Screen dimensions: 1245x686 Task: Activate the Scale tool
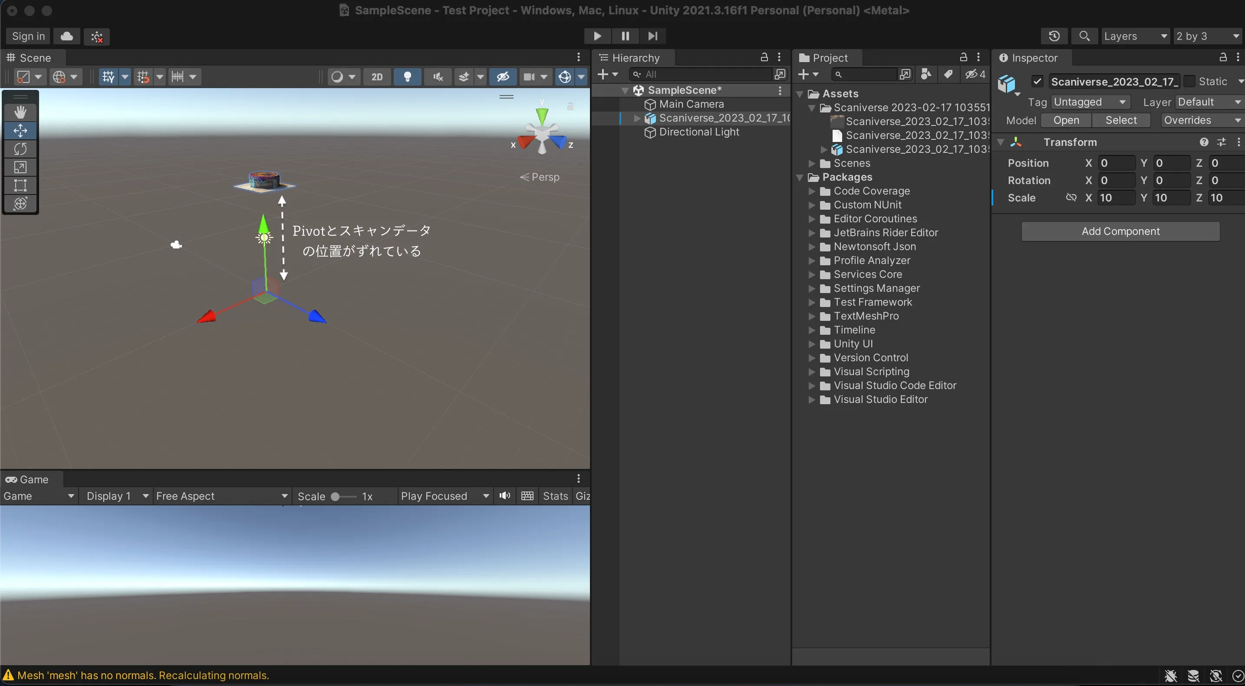[x=21, y=167]
